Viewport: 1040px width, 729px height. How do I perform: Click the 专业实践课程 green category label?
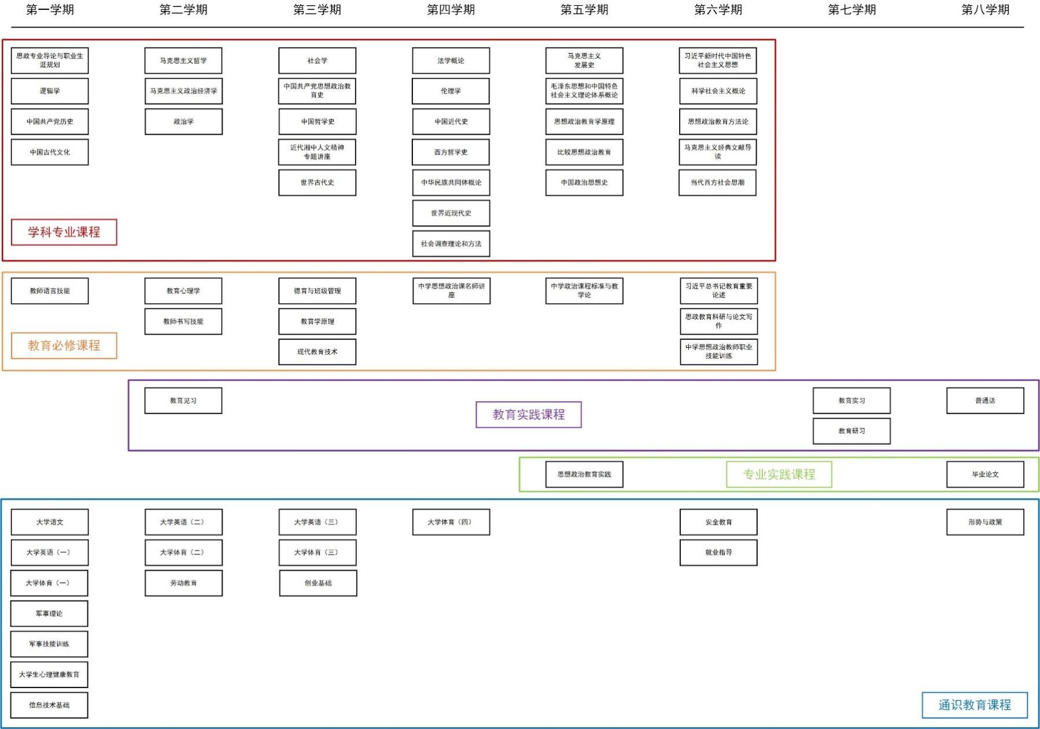[779, 474]
